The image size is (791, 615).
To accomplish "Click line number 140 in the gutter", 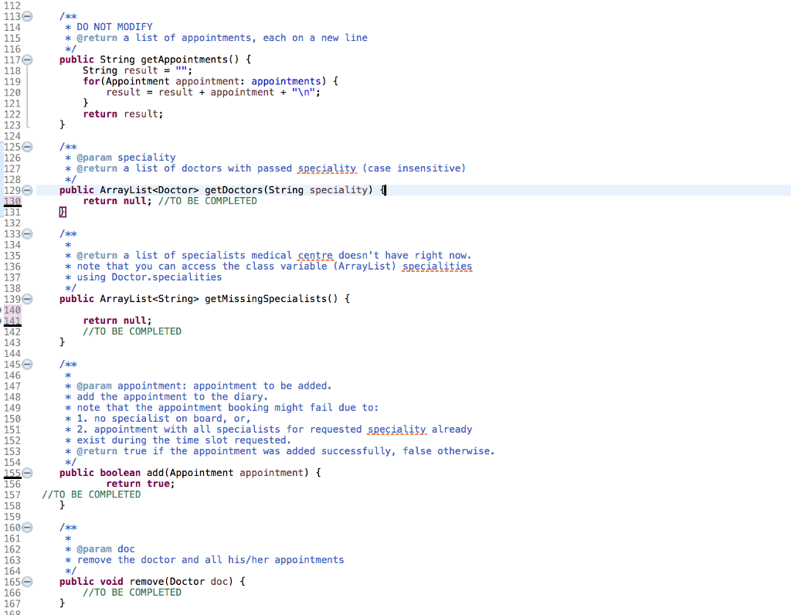I will [13, 309].
